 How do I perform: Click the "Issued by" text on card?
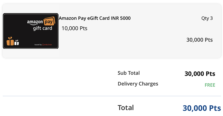click(38, 45)
